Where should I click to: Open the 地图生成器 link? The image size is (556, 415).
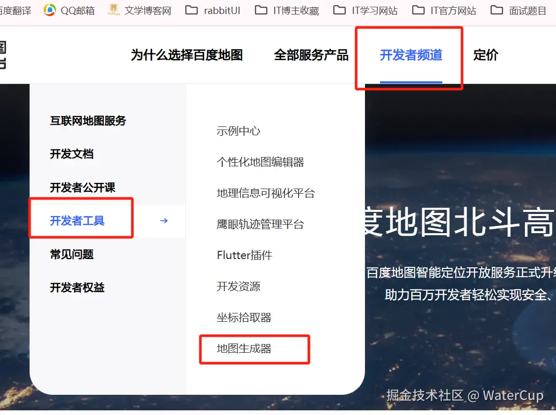click(244, 349)
